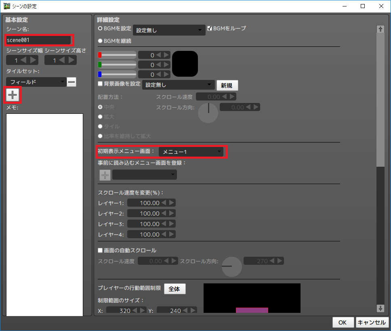This screenshot has width=391, height=331.
Task: Select the BGMを継続 radio button
Action: coord(100,40)
